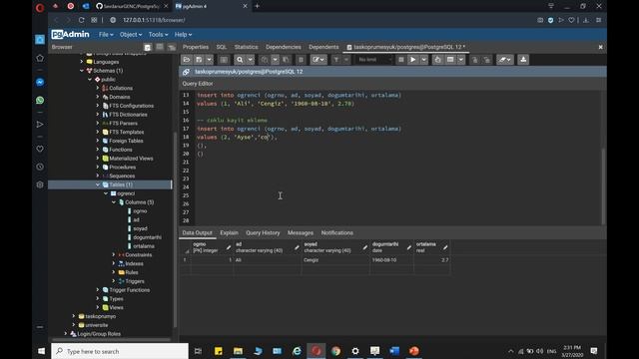Image resolution: width=639 pixels, height=359 pixels.
Task: Open the Explain options dropdown arrow
Action: (x=461, y=60)
